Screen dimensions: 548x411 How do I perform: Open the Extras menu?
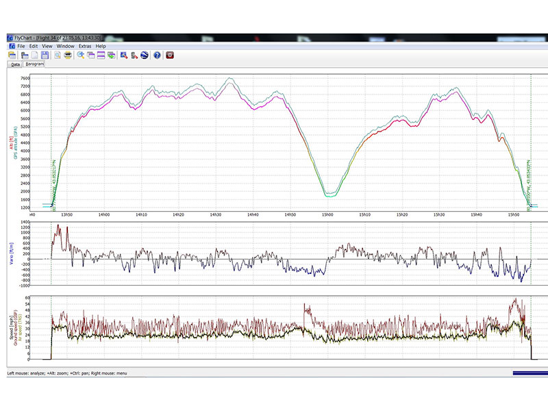(85, 46)
